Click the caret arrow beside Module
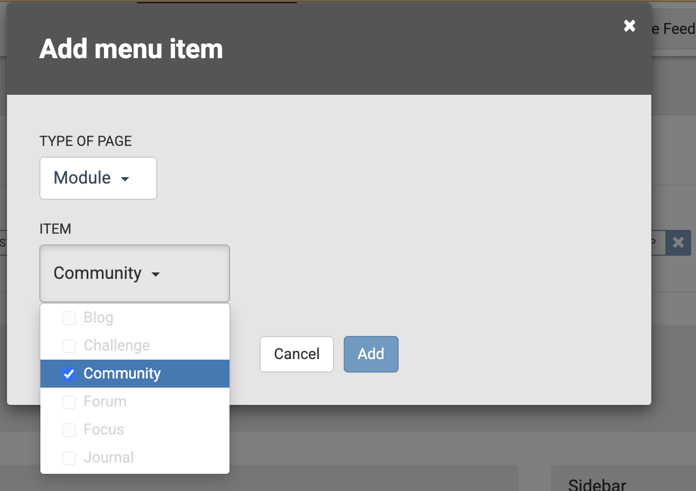The height and width of the screenshot is (491, 696). point(125,179)
